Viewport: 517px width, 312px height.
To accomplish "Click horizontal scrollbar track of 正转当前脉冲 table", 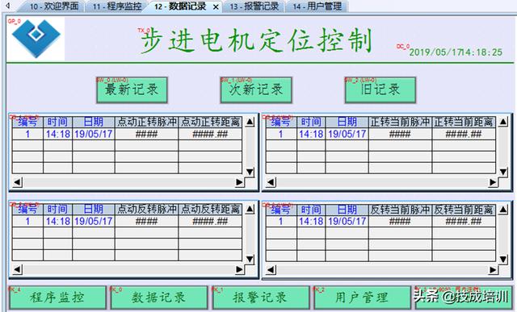I will [x=382, y=182].
